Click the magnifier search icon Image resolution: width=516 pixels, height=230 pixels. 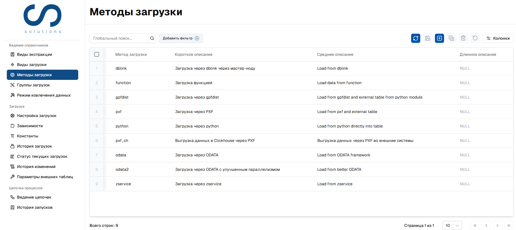click(x=152, y=38)
